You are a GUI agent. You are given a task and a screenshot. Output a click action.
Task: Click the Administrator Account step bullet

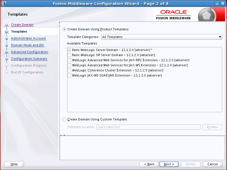click(7, 39)
